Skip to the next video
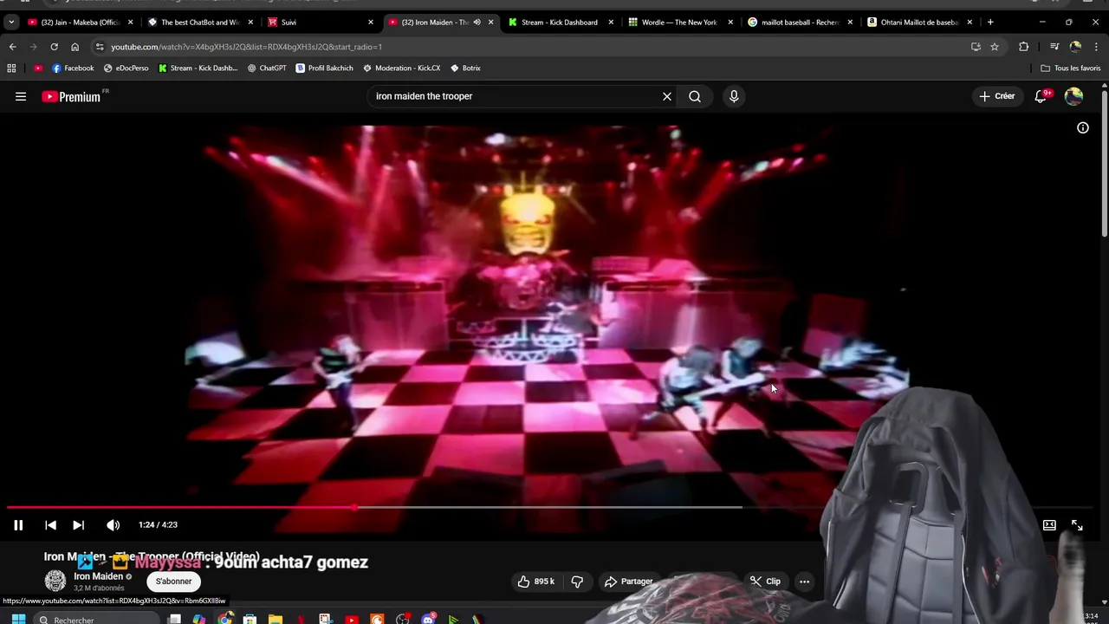Screen dimensions: 1109x624 point(78,525)
